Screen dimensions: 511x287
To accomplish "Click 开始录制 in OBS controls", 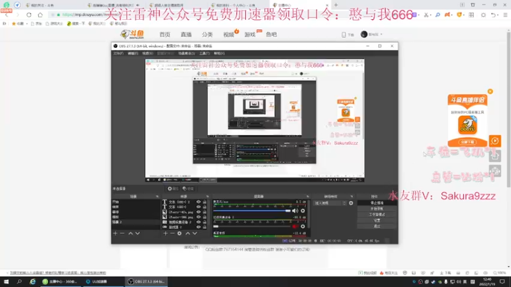I will tap(377, 209).
